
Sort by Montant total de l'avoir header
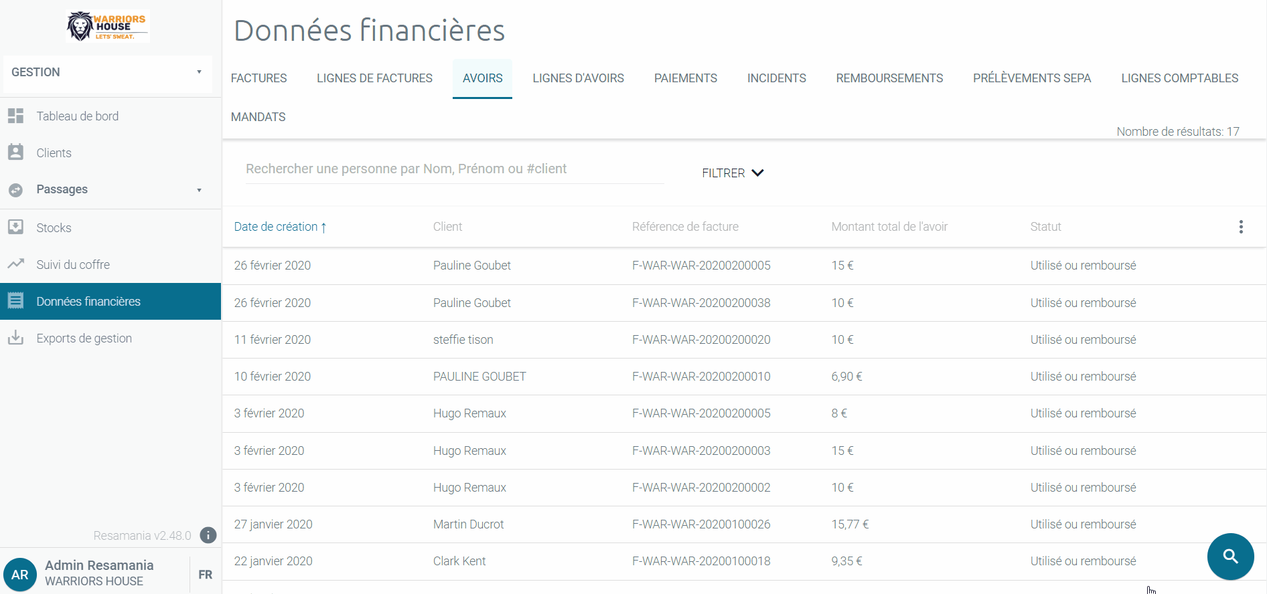[889, 227]
